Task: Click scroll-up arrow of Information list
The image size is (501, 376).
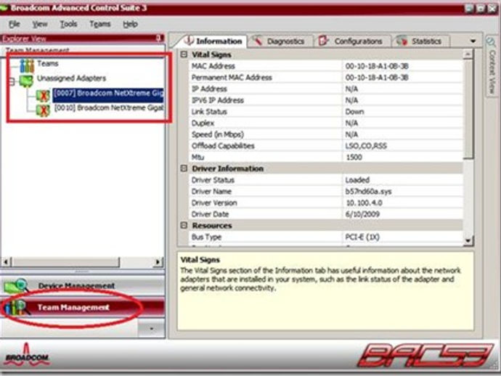Action: pyautogui.click(x=468, y=54)
